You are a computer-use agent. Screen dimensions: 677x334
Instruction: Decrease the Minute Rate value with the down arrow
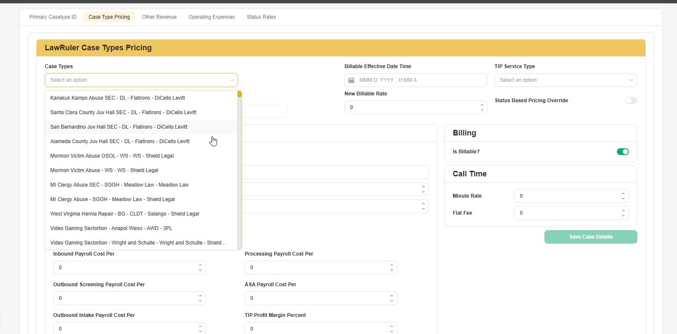pyautogui.click(x=623, y=199)
